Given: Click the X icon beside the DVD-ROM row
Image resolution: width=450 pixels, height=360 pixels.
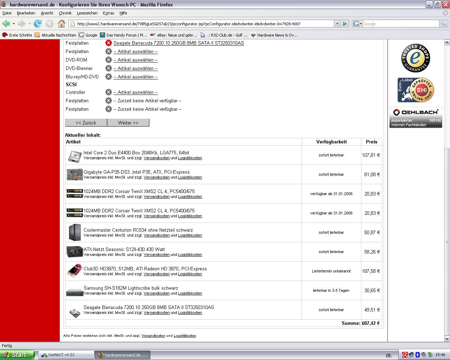Looking at the screenshot, I should [108, 60].
